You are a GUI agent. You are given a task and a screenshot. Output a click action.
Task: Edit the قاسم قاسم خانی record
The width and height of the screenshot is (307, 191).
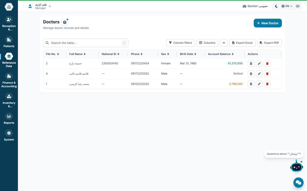(259, 74)
